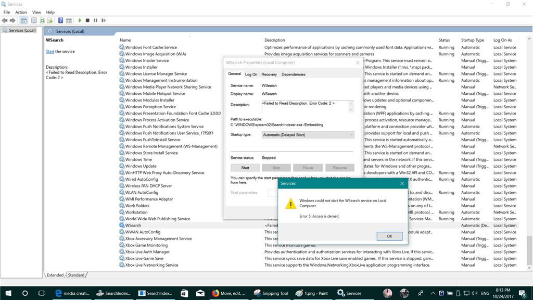Open the Startup type dropdown
The width and height of the screenshot is (533, 300).
(x=308, y=135)
